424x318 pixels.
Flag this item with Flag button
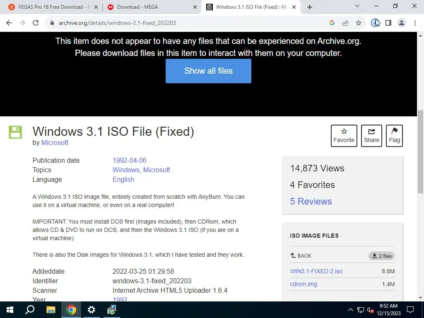click(394, 136)
